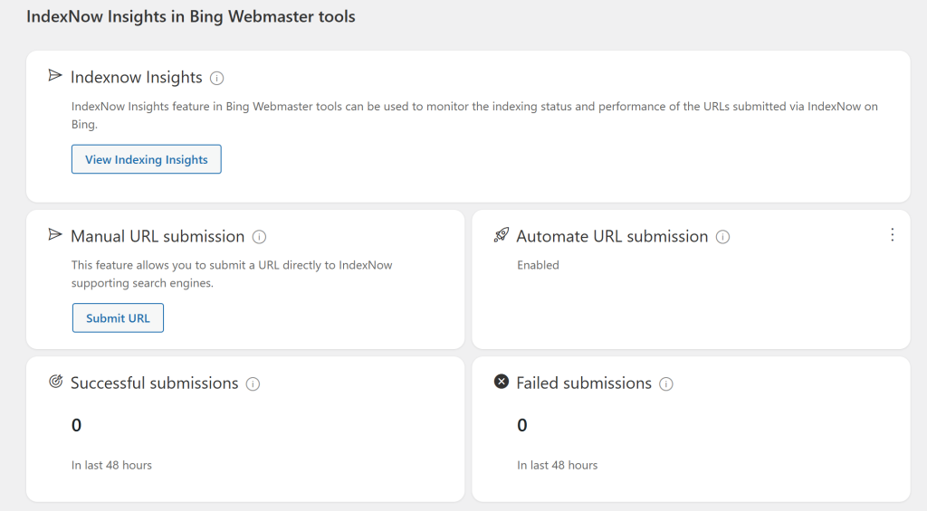Click the Failed submissions count 0
This screenshot has height=511, width=927.
[x=522, y=425]
